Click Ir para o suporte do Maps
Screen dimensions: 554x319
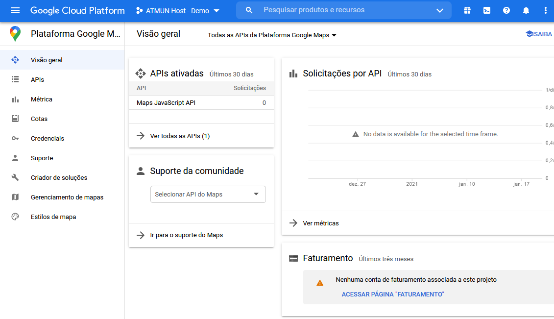[x=187, y=235]
